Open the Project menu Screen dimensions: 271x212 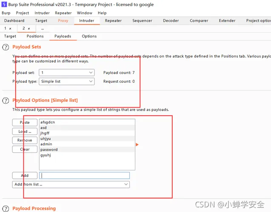point(22,13)
